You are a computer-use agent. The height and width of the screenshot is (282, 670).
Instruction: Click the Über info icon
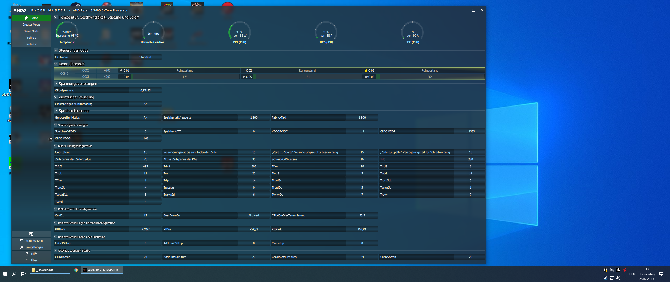27,260
